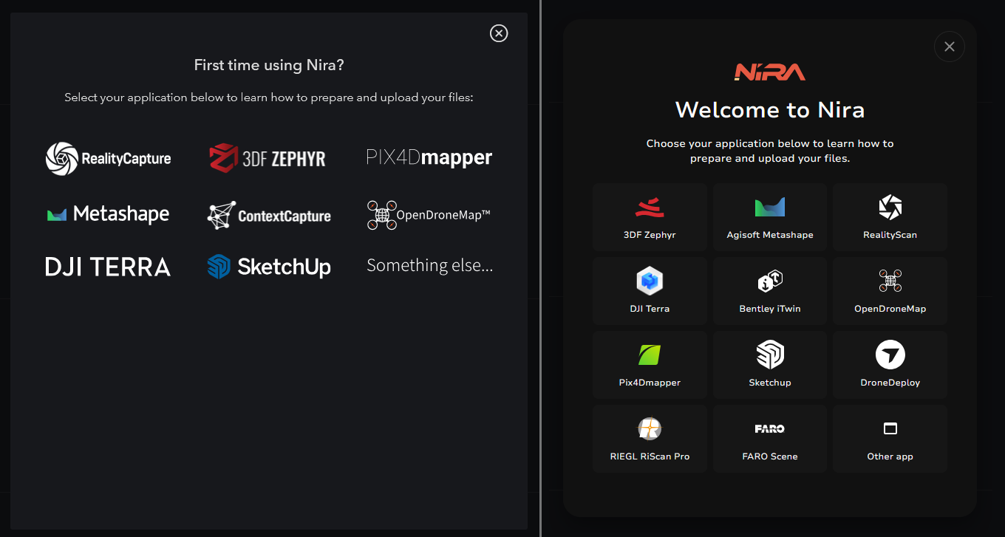Image resolution: width=1005 pixels, height=537 pixels.
Task: Open the RealityScan tile
Action: [890, 217]
